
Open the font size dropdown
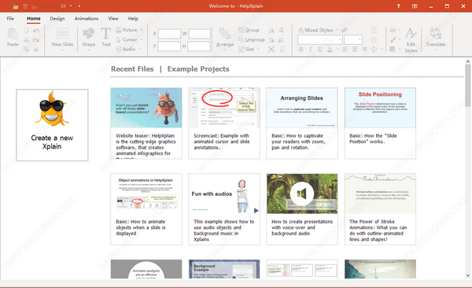point(353,39)
